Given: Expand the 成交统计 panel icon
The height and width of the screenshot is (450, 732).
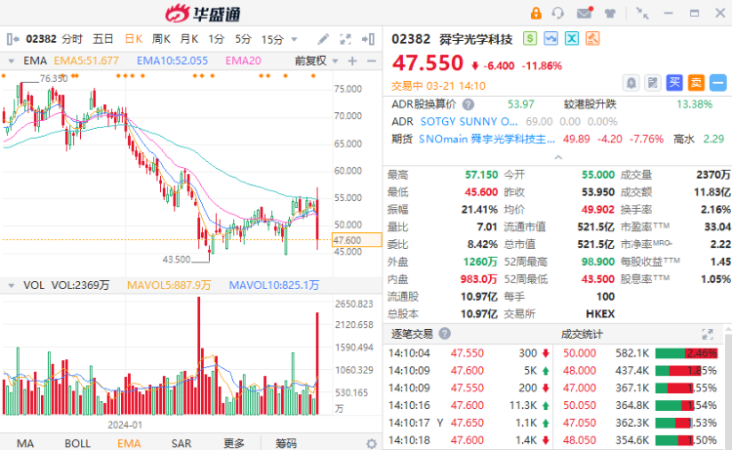Looking at the screenshot, I should click(x=708, y=334).
